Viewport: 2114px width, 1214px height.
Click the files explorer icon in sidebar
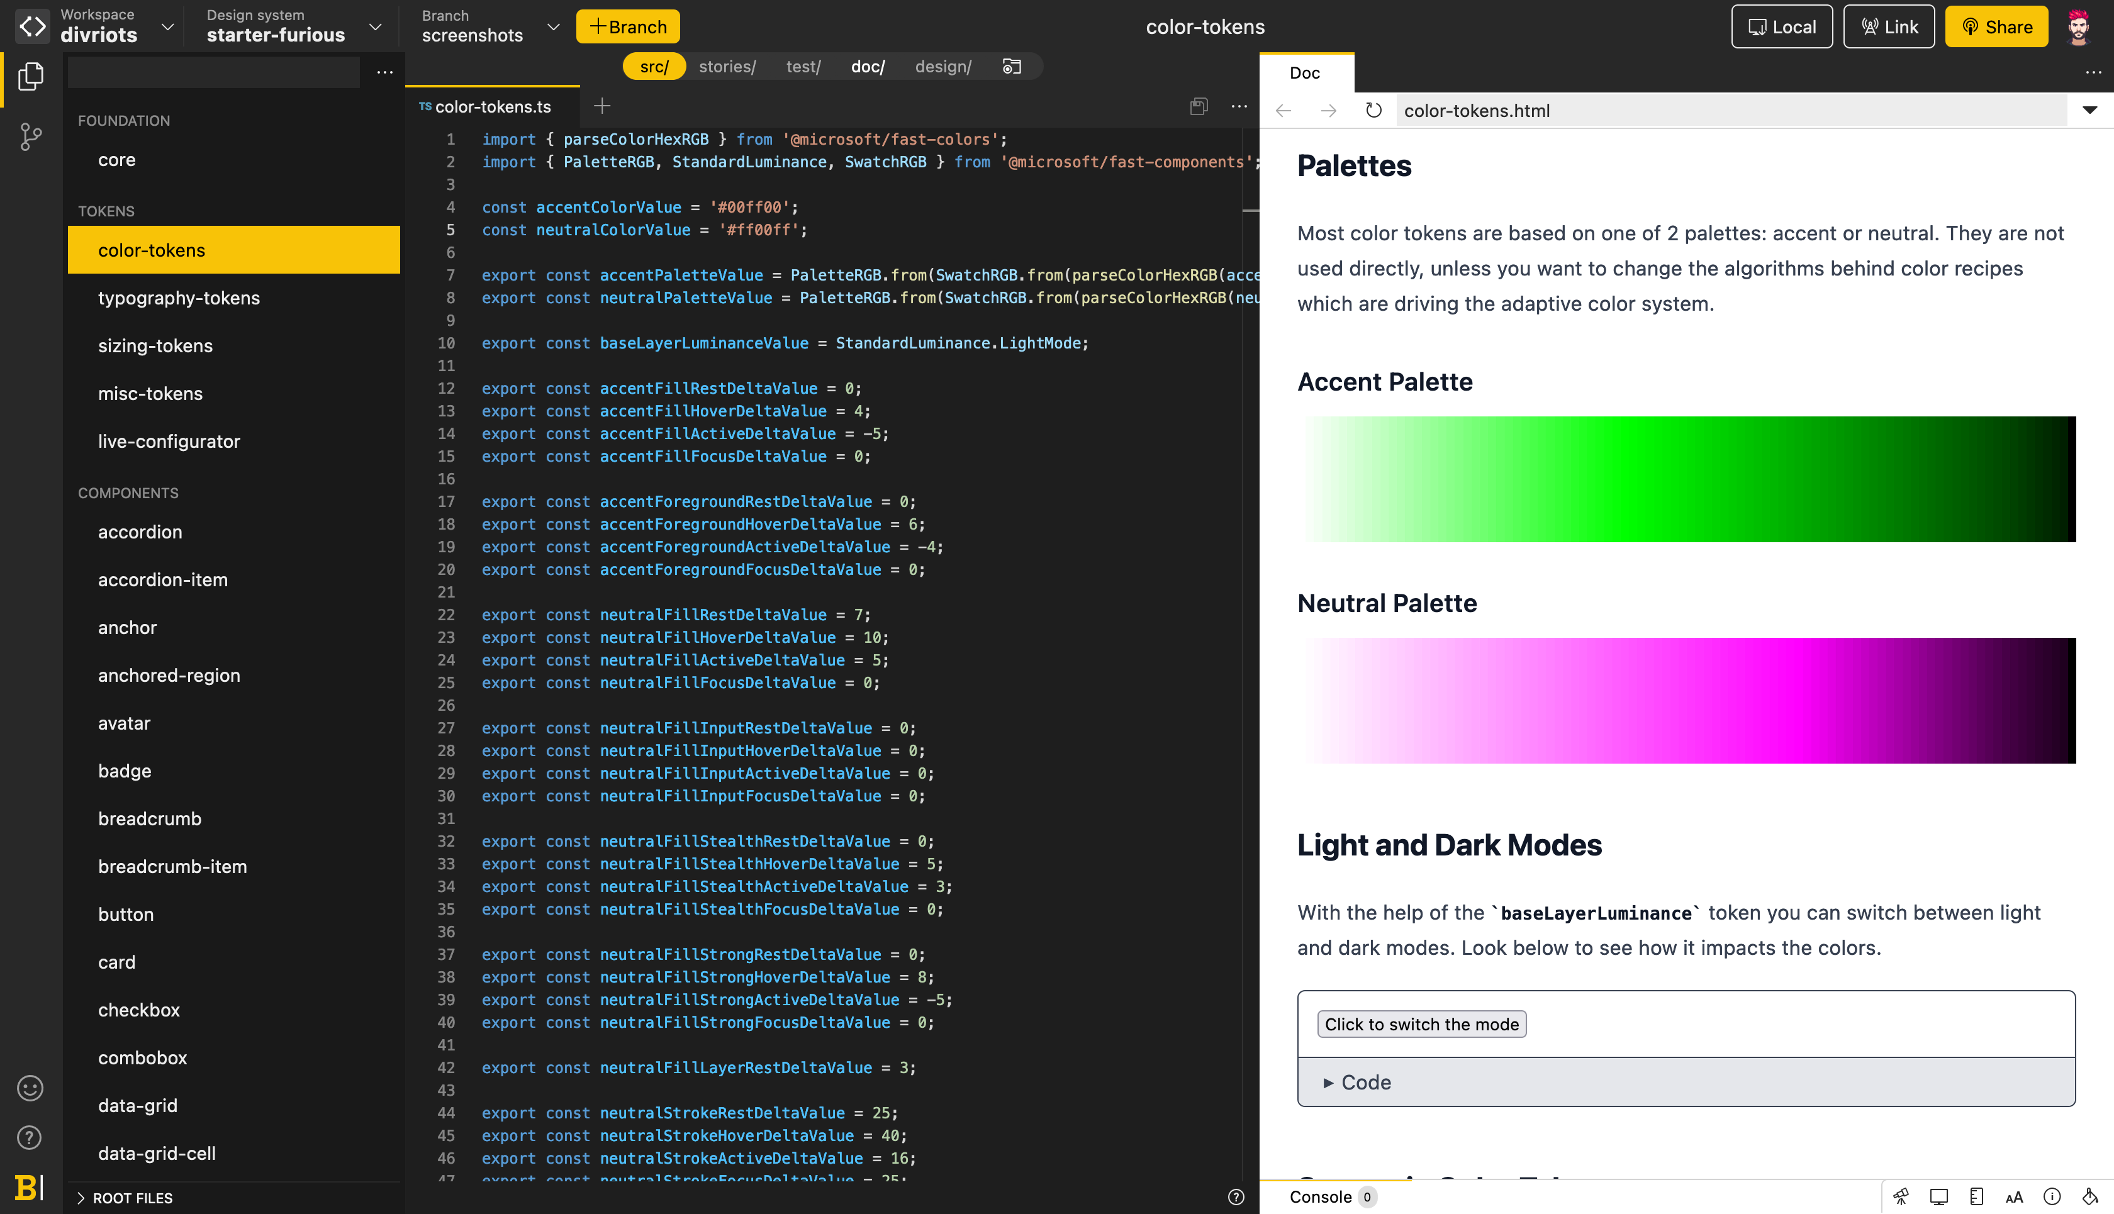click(x=31, y=77)
